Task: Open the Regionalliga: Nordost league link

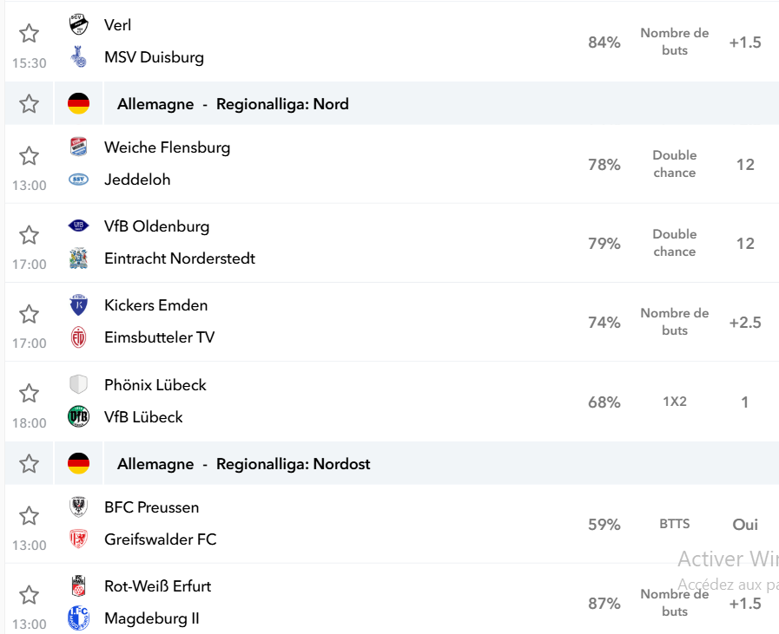Action: click(x=294, y=464)
